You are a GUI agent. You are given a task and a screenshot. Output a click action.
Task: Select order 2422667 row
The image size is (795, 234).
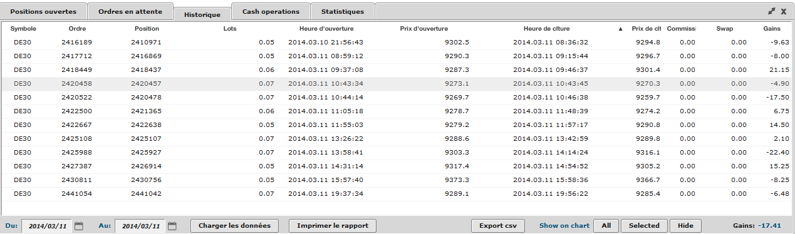[397, 125]
